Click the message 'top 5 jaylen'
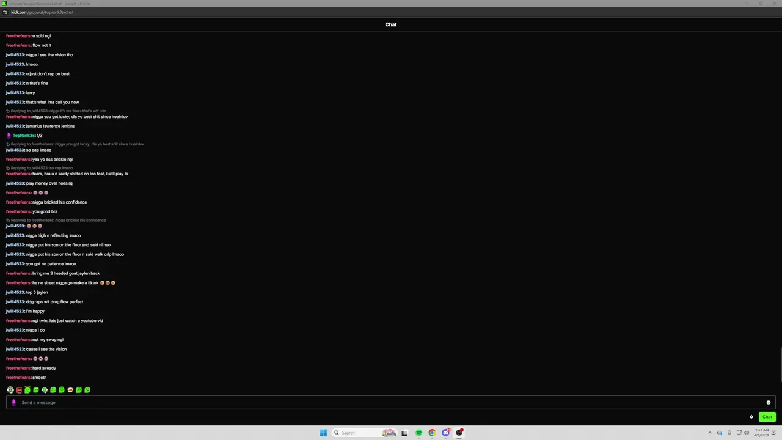 [x=37, y=292]
